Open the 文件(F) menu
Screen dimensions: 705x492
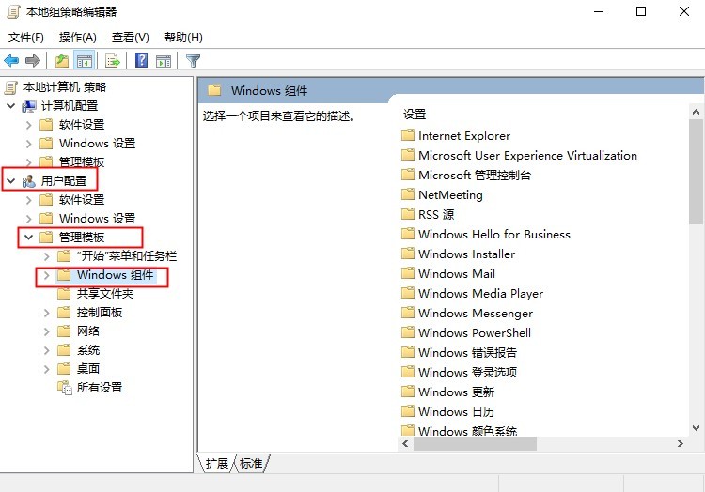pos(26,38)
